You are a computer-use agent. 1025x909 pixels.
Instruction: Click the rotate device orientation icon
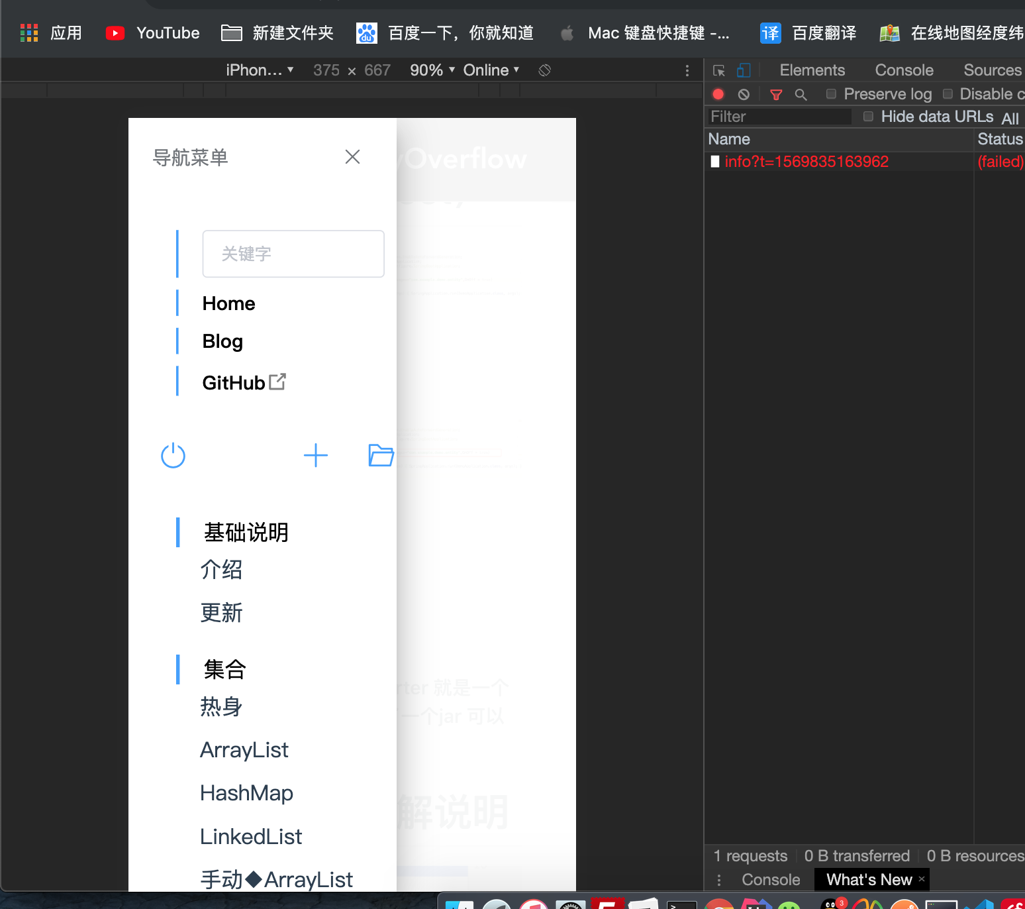coord(544,70)
